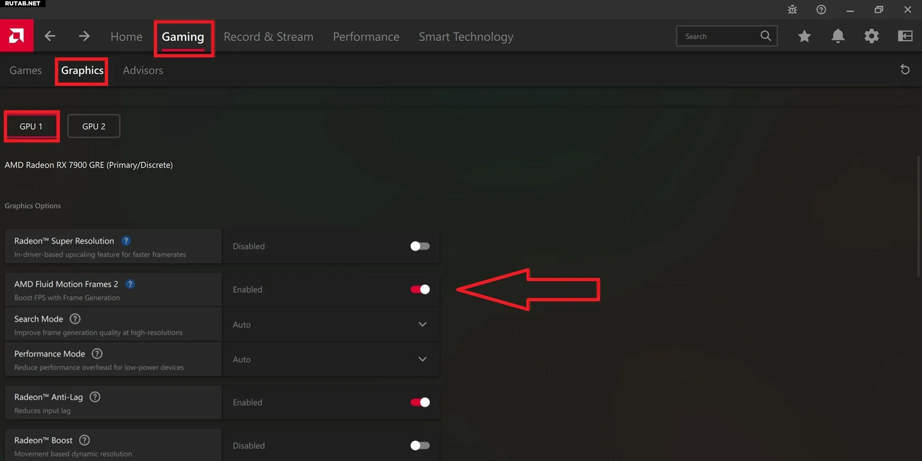The image size is (922, 461).
Task: Go back with the left arrow
Action: click(50, 36)
